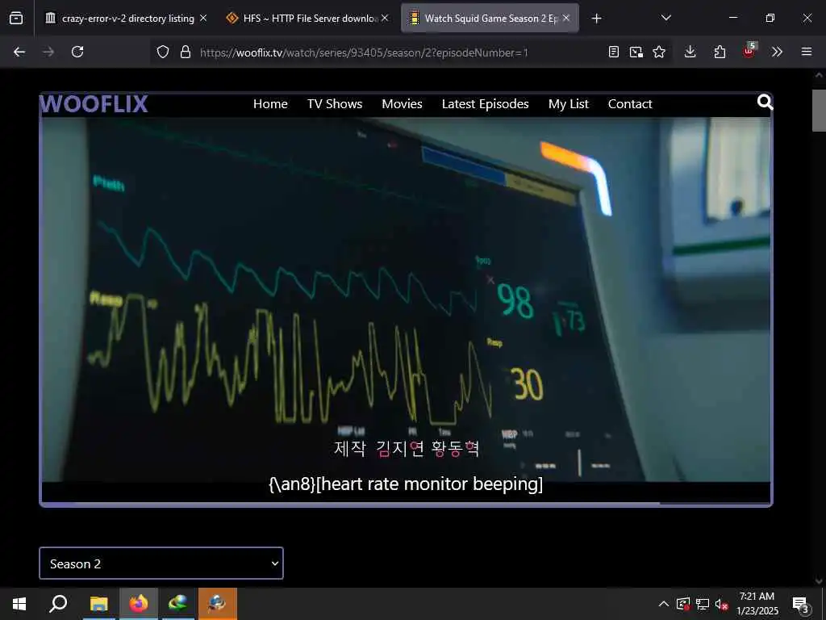The image size is (826, 620).
Task: Open the Wooflix search magnifier
Action: coord(765,102)
